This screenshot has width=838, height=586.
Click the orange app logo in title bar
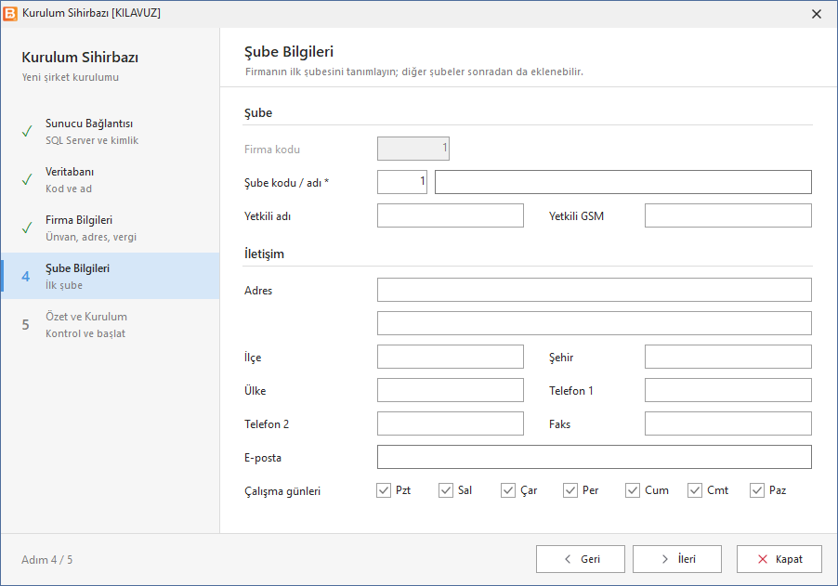[x=10, y=13]
